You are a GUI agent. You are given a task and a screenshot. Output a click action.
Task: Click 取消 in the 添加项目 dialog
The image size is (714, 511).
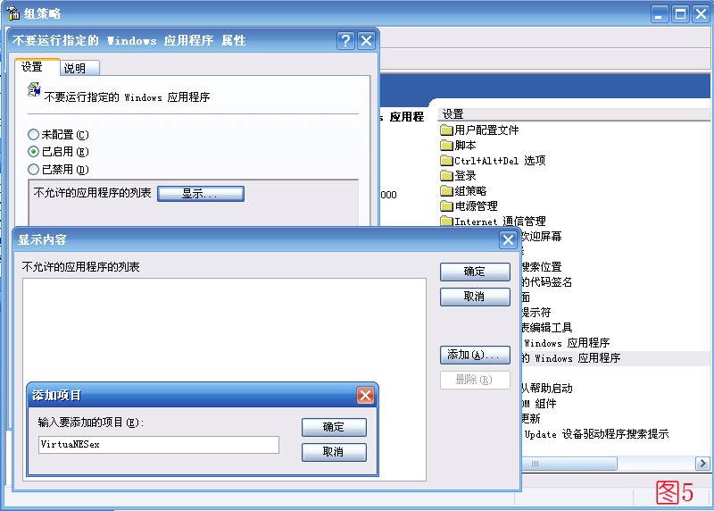(x=334, y=452)
